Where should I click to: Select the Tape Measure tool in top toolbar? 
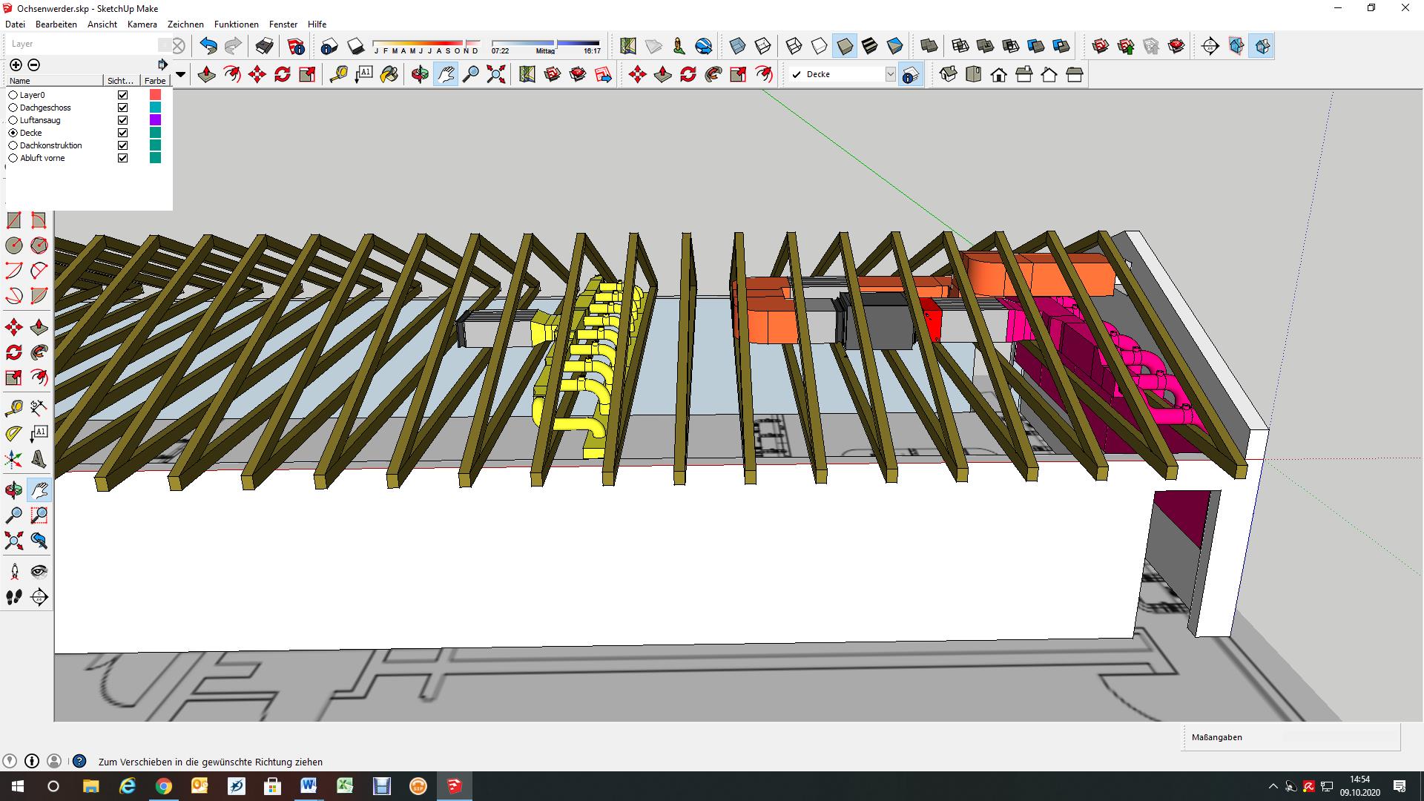pos(338,74)
